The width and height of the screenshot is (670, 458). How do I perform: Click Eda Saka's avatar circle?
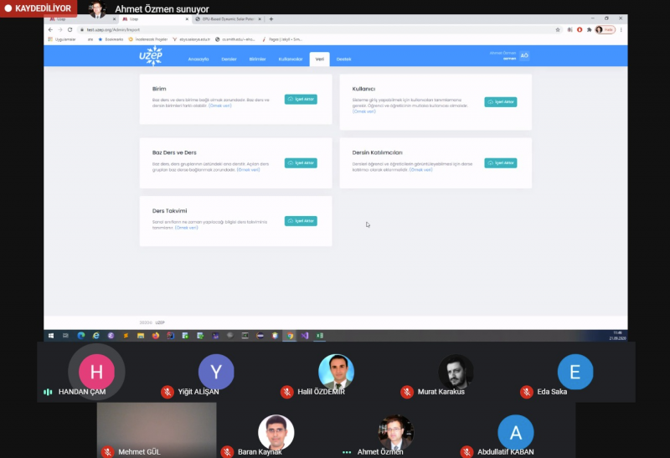(575, 372)
